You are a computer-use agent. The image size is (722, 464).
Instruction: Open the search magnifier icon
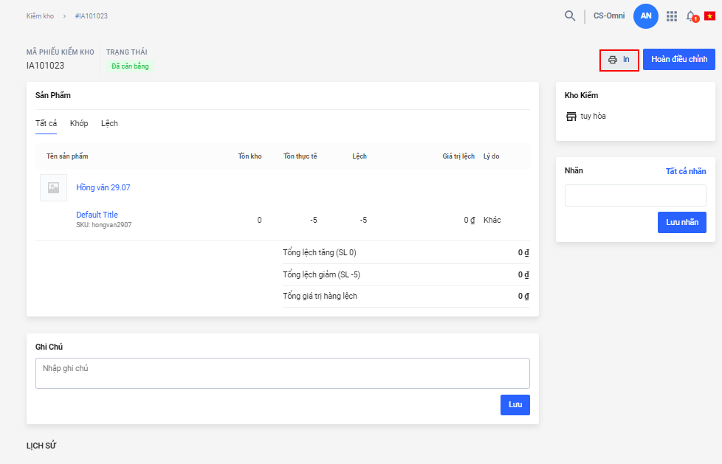(x=570, y=15)
